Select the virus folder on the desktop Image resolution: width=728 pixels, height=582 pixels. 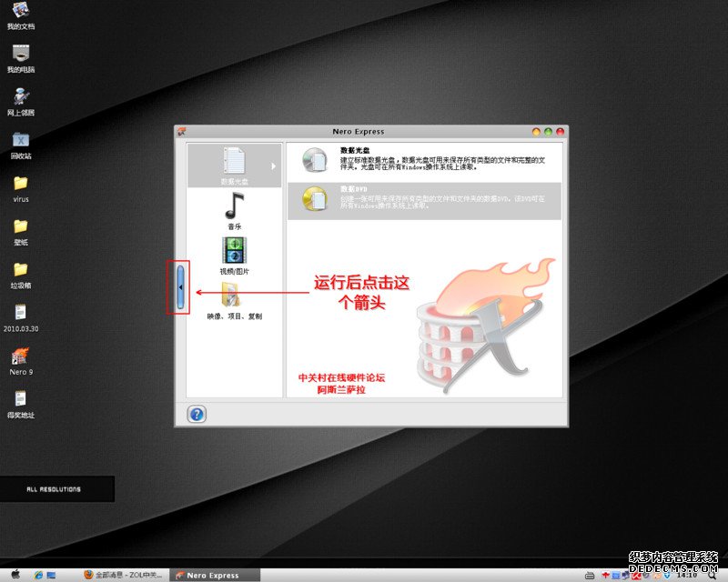tap(20, 189)
